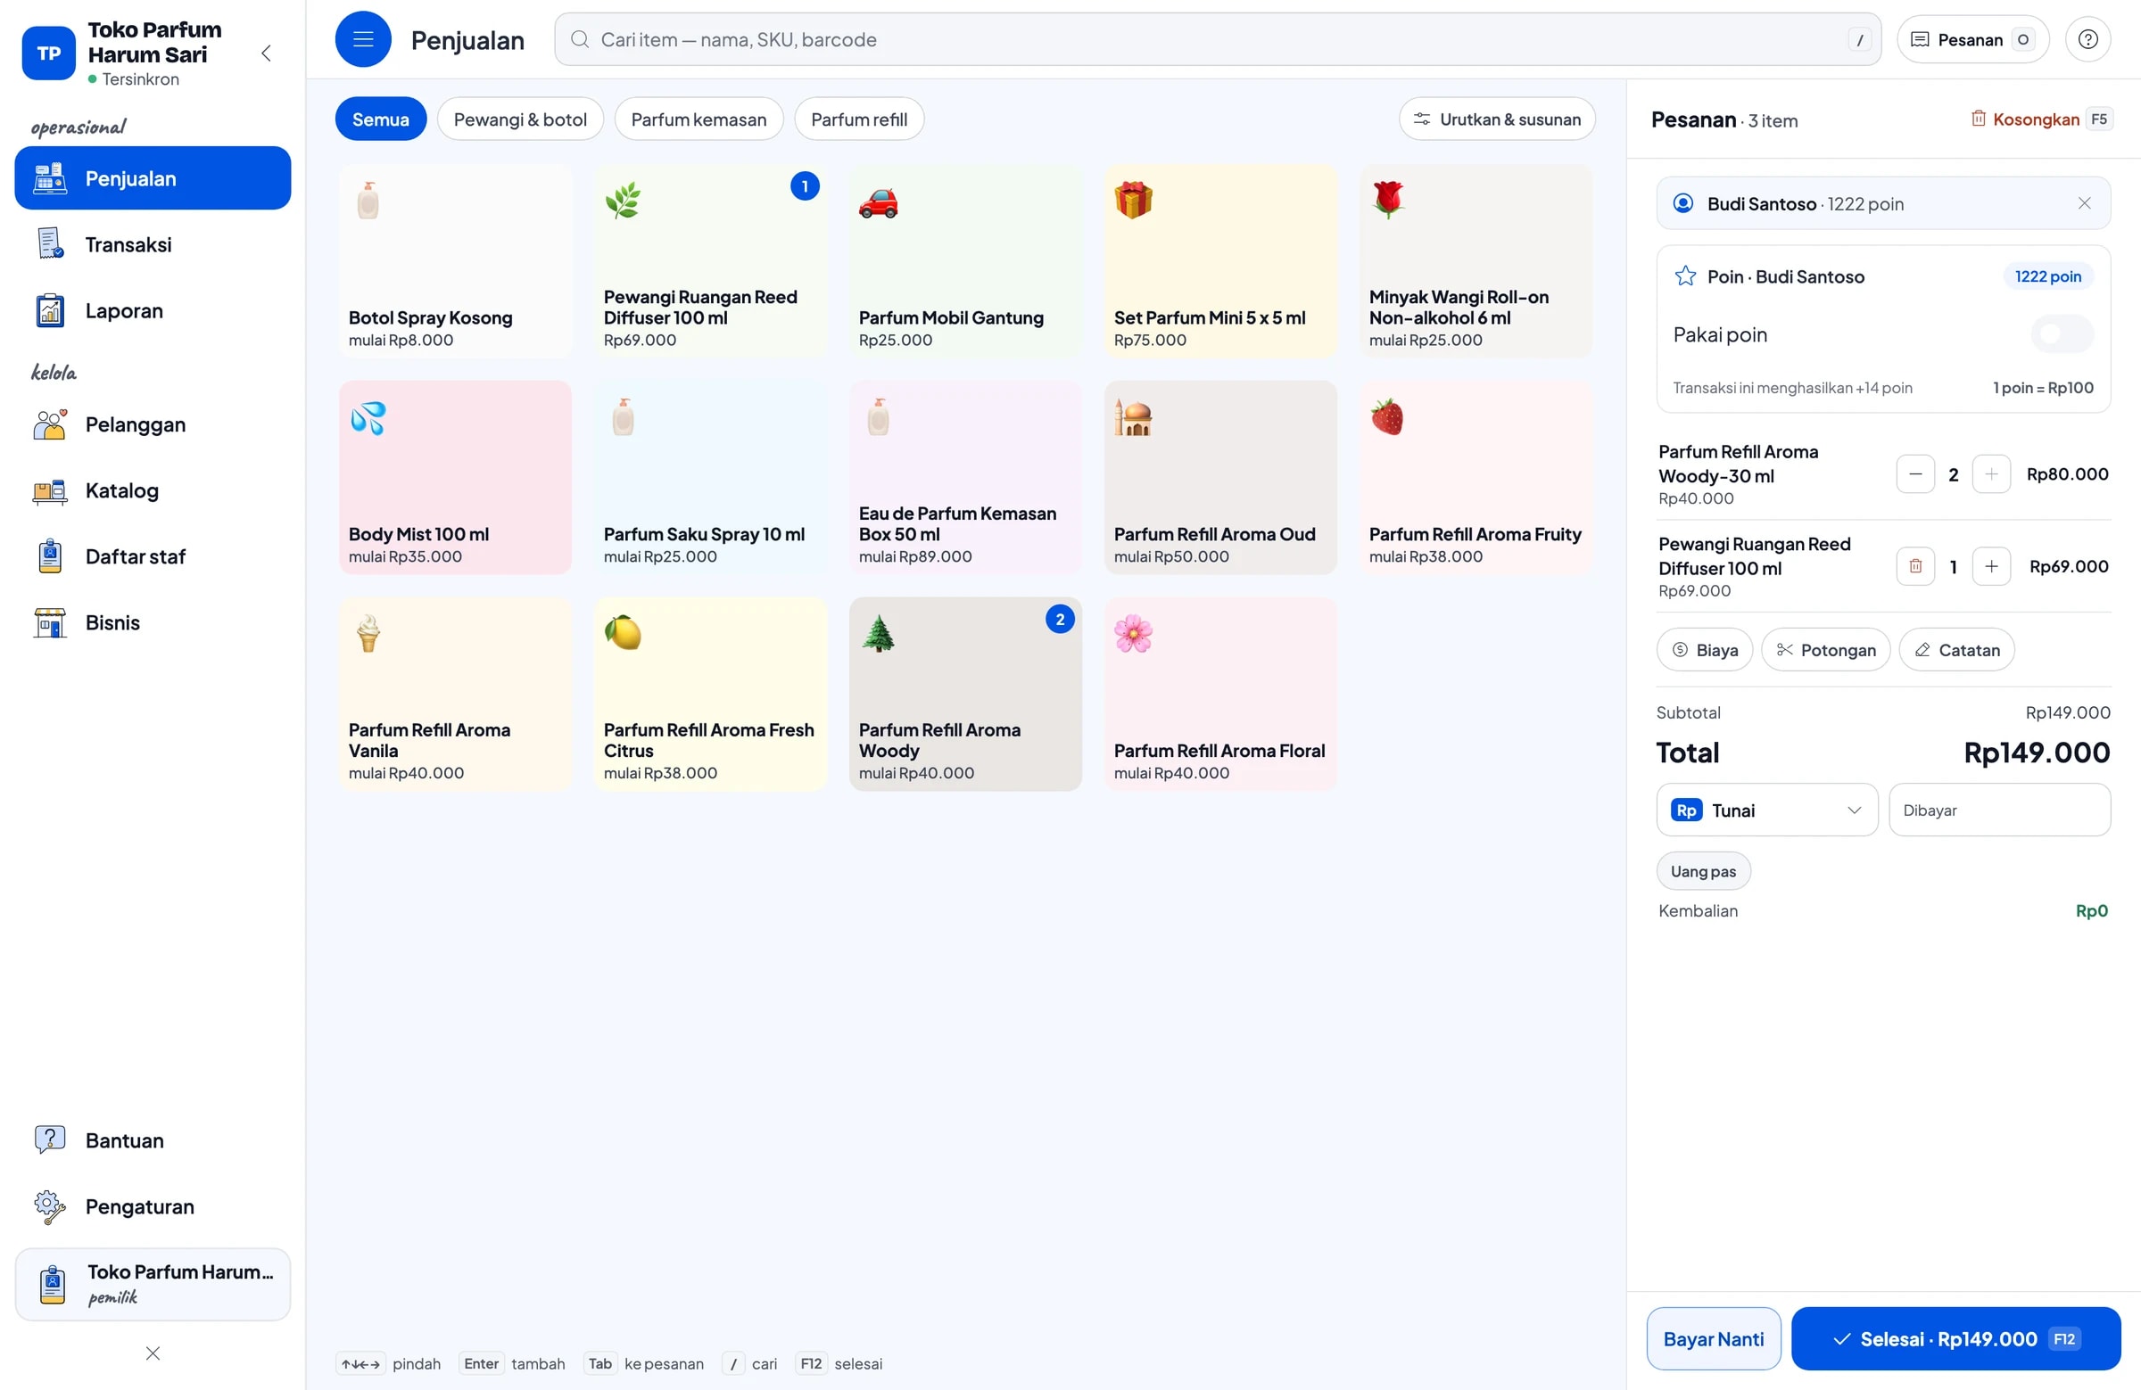Viewport: 2141px width, 1390px height.
Task: Open the help question mark icon
Action: 2087,39
